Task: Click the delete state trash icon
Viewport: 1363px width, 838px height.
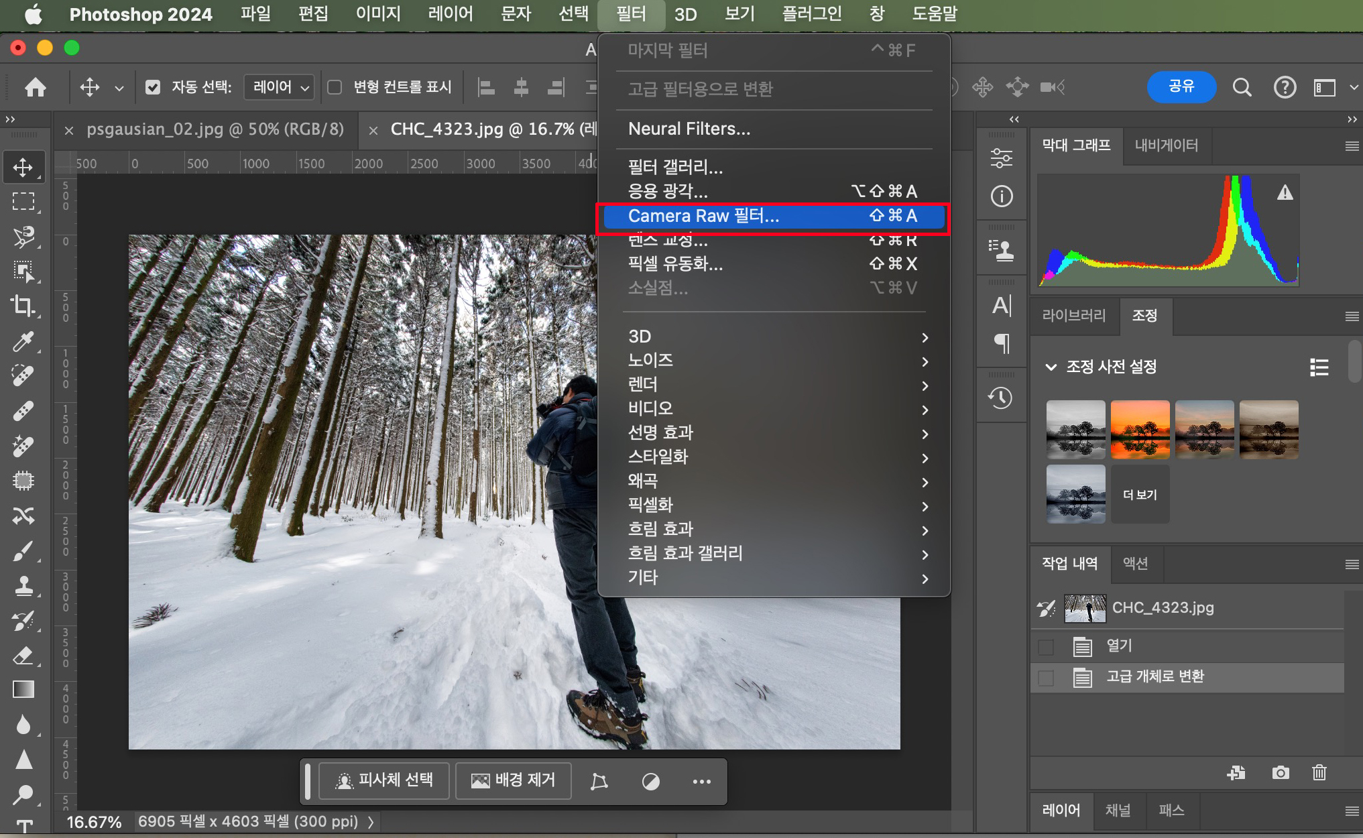Action: [1319, 773]
